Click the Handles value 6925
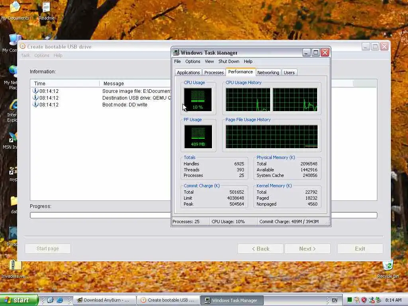Screen dimensions: 408x306 point(239,164)
